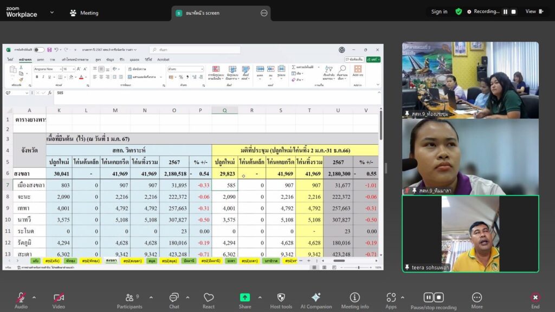Viewport: 555px width, 312px height.
Task: Open the React emoji picker
Action: (209, 297)
